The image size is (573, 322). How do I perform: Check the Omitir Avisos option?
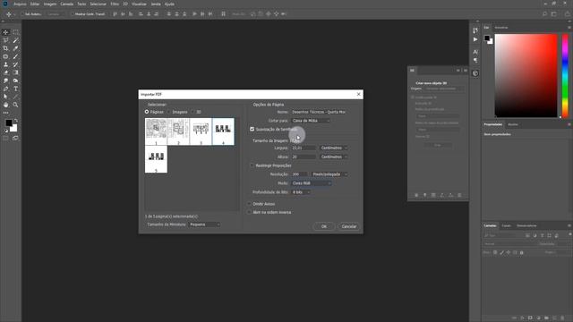point(249,204)
